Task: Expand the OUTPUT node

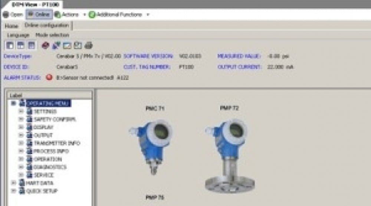Action: (21, 135)
